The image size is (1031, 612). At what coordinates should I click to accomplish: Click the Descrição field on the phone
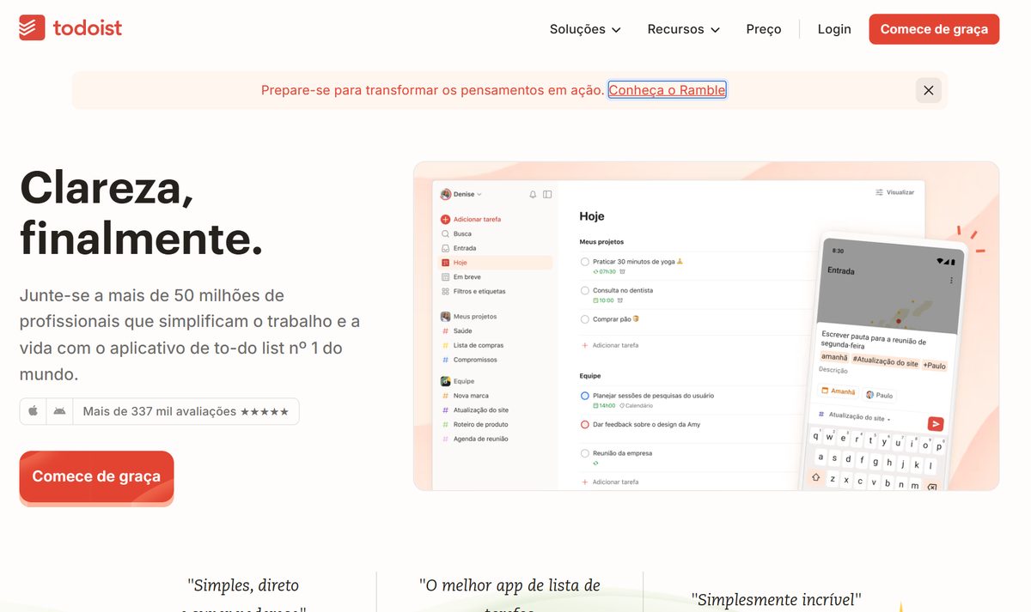click(x=833, y=371)
